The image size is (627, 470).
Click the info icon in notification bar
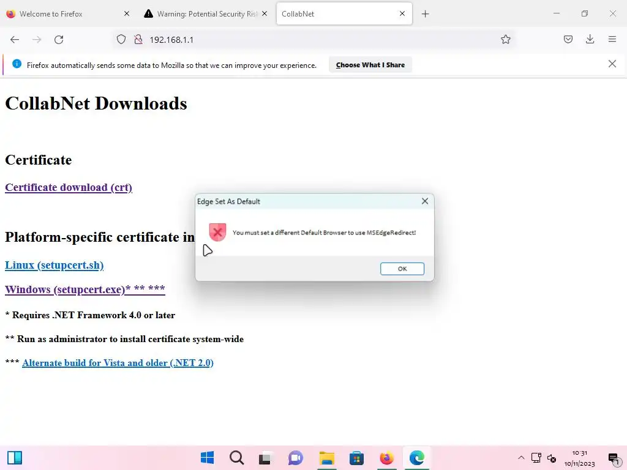click(17, 64)
